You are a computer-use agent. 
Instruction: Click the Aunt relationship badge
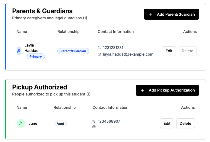pyautogui.click(x=60, y=124)
